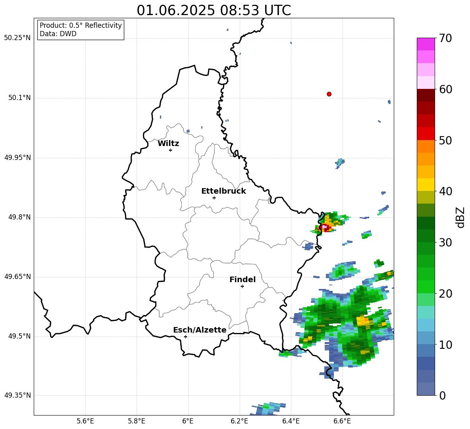Click the dBZ colorbar axis label
The height and width of the screenshot is (429, 470).
[460, 217]
